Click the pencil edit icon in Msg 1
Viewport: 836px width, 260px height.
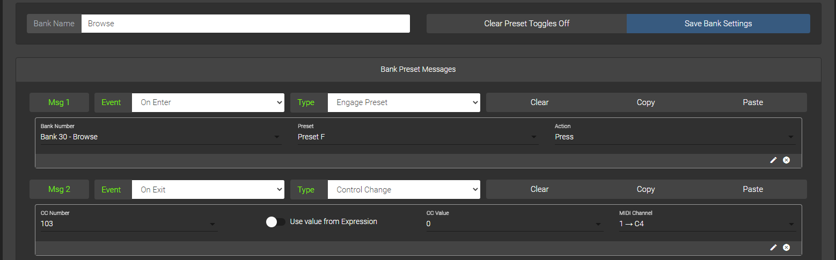[x=773, y=160]
